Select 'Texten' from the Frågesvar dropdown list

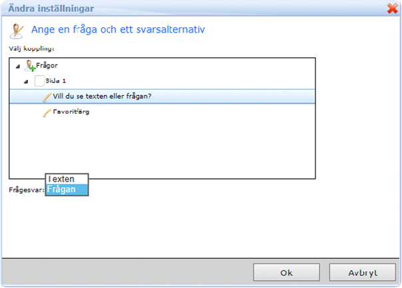click(x=67, y=179)
